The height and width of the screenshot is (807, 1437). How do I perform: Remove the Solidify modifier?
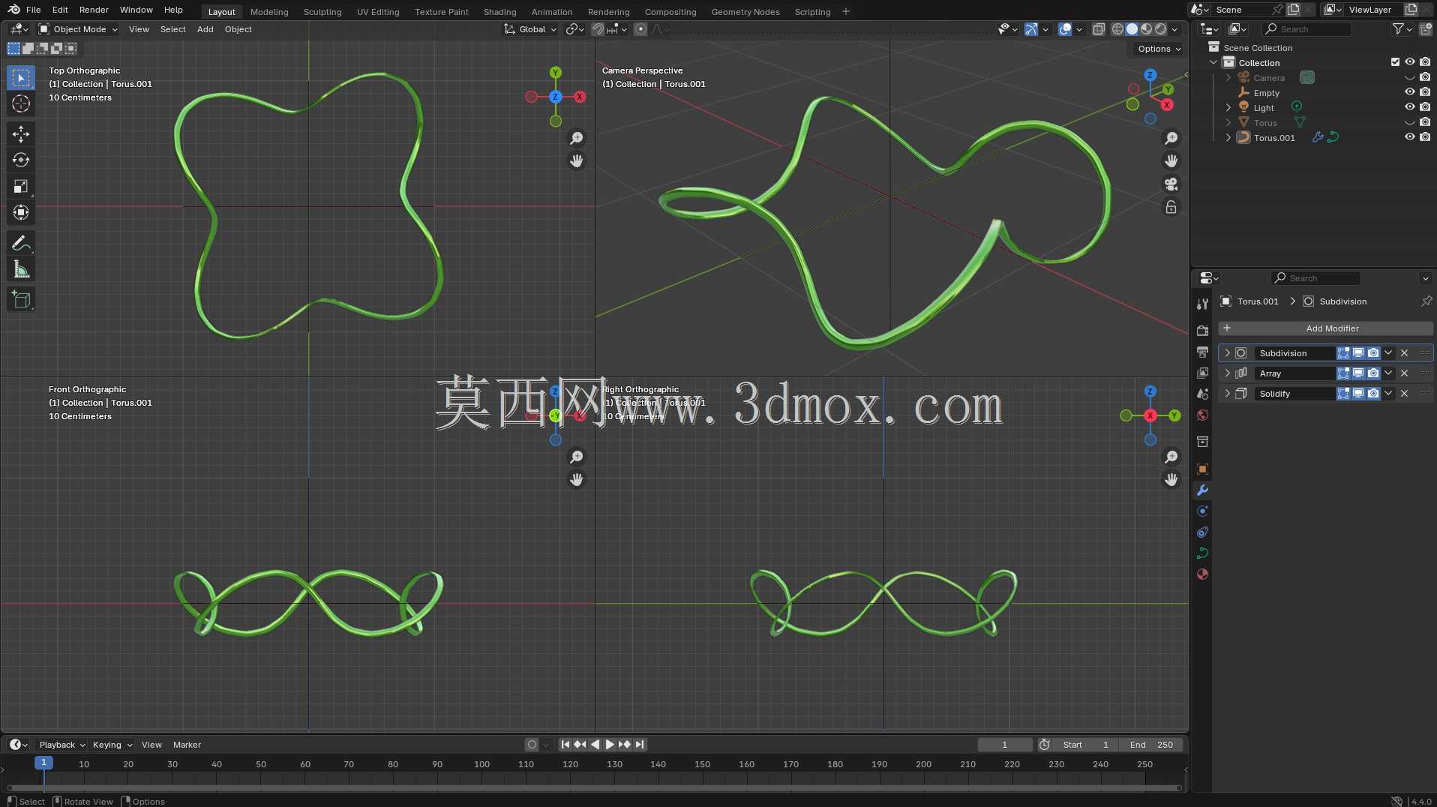click(1405, 394)
